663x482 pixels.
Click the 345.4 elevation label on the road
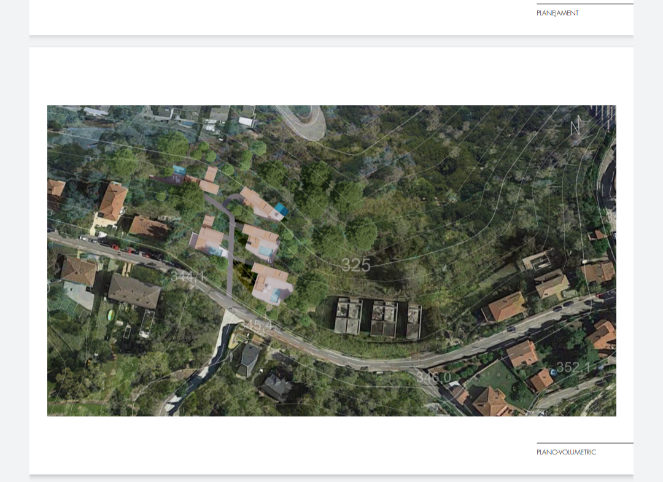(257, 325)
